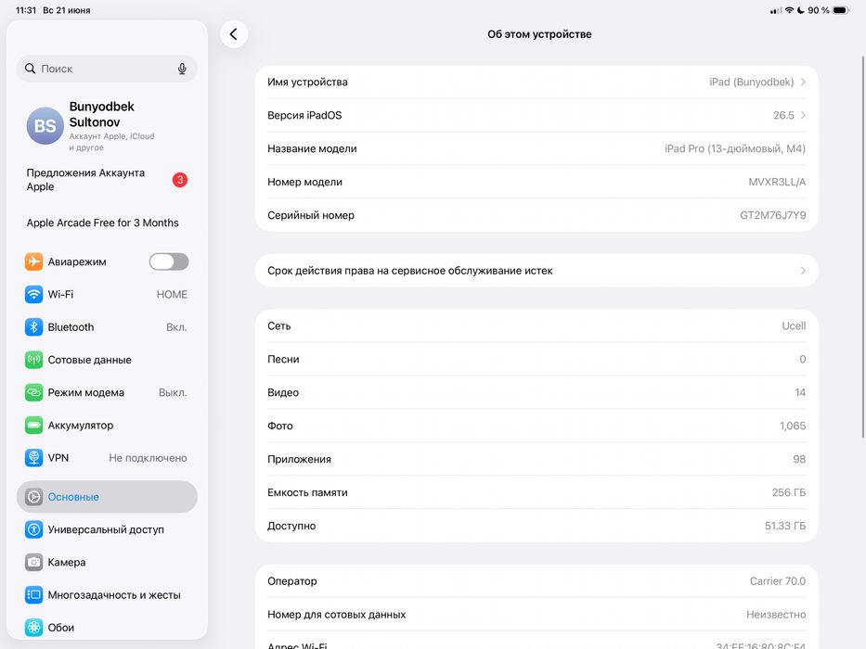Viewport: 866px width, 649px height.
Task: Select Аккумулятор in sidebar
Action: click(x=107, y=425)
